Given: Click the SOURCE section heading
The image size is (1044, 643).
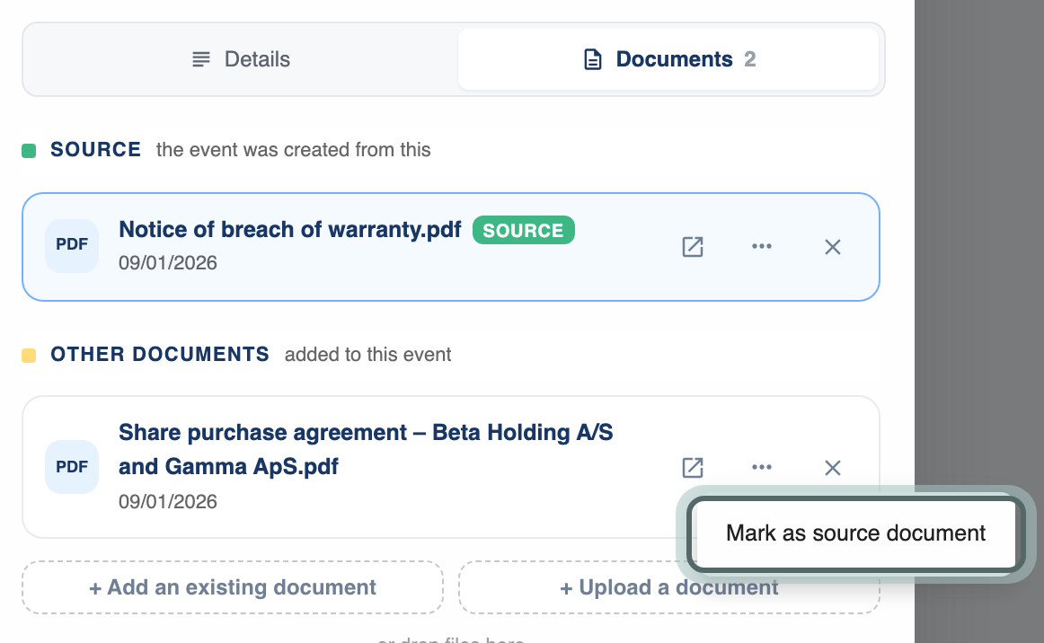Looking at the screenshot, I should pos(96,150).
